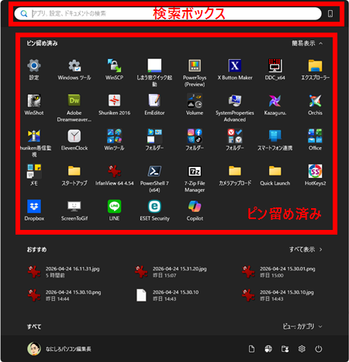
Task: Open the Network icon in bottom bar
Action: [268, 349]
